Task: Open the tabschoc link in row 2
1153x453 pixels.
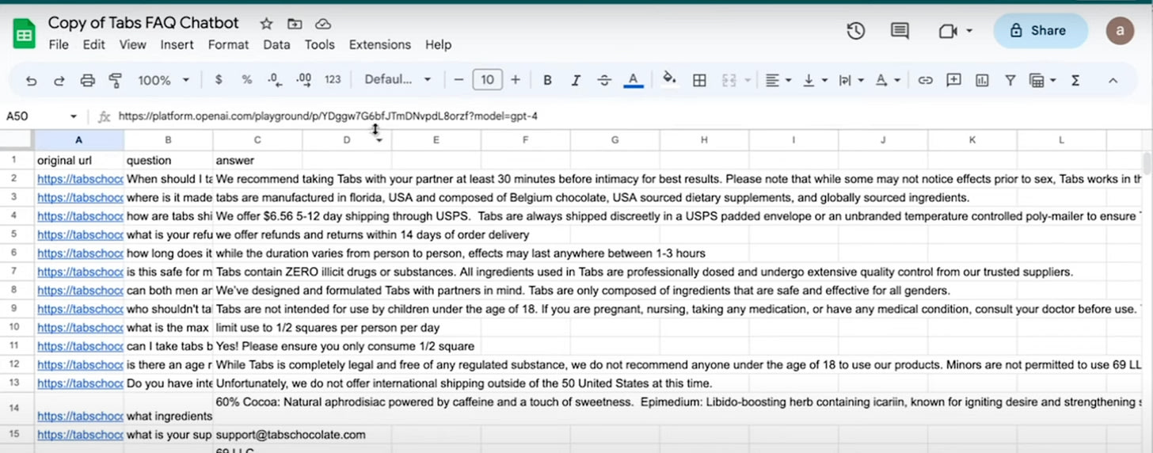Action: tap(80, 179)
